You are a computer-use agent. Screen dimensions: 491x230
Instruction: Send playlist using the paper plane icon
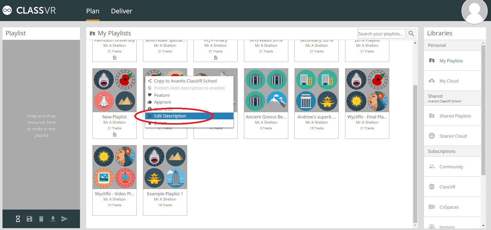click(64, 219)
